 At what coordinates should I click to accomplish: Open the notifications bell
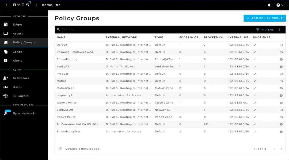pos(269,5)
